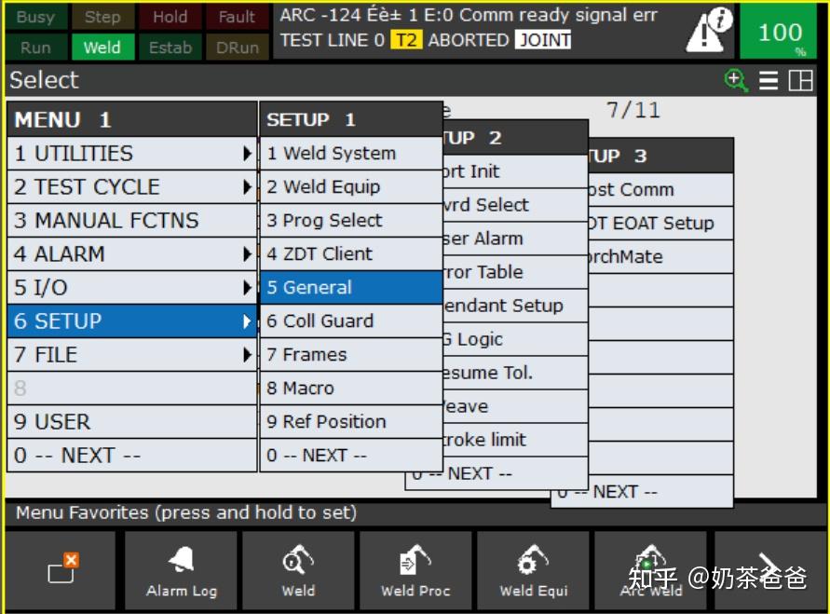The image size is (830, 614).
Task: Expand the UTILITIES submenu arrow
Action: pyautogui.click(x=247, y=154)
